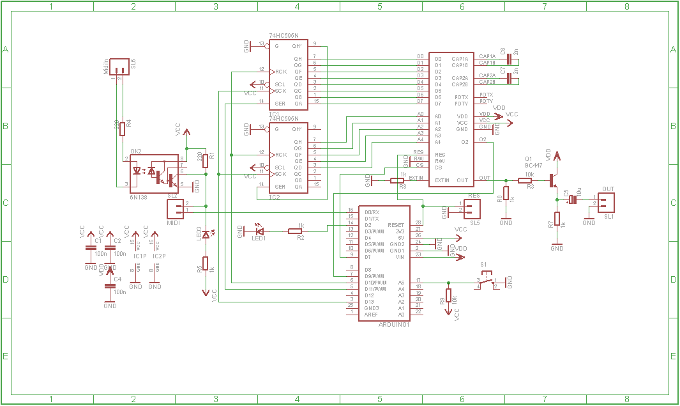Click the ARDUINO1 module body
This screenshot has width=680, height=406.
pos(384,262)
